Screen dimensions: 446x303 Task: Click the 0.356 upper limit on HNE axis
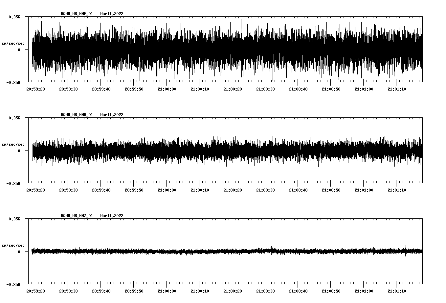[14, 17]
